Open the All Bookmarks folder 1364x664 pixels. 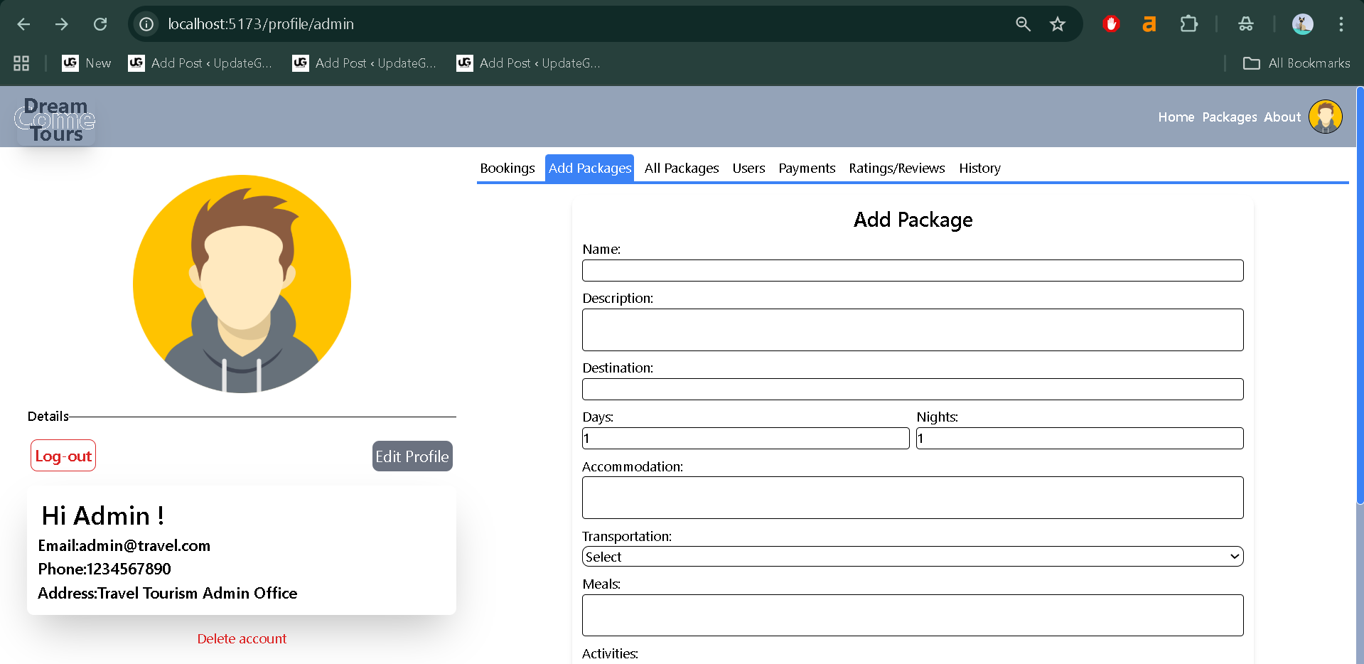pos(1296,63)
